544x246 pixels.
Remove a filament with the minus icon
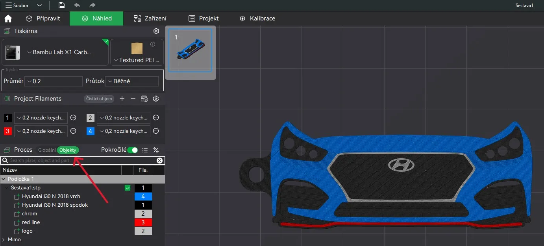coord(133,99)
